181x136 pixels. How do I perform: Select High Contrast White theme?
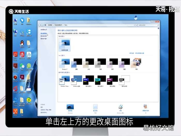tap(124, 81)
